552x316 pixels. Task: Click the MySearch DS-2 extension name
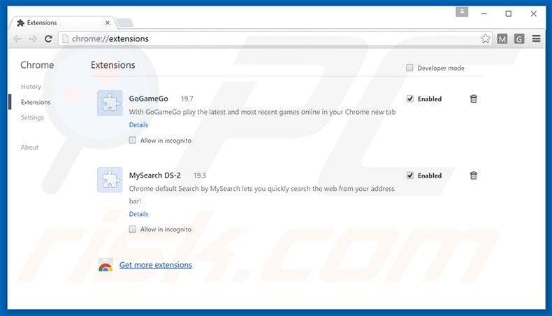pyautogui.click(x=155, y=175)
